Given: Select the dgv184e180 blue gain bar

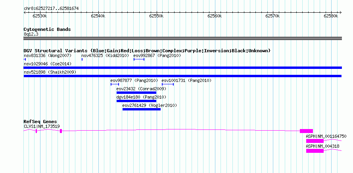Looking at the screenshot, I should pyautogui.click(x=136, y=101).
